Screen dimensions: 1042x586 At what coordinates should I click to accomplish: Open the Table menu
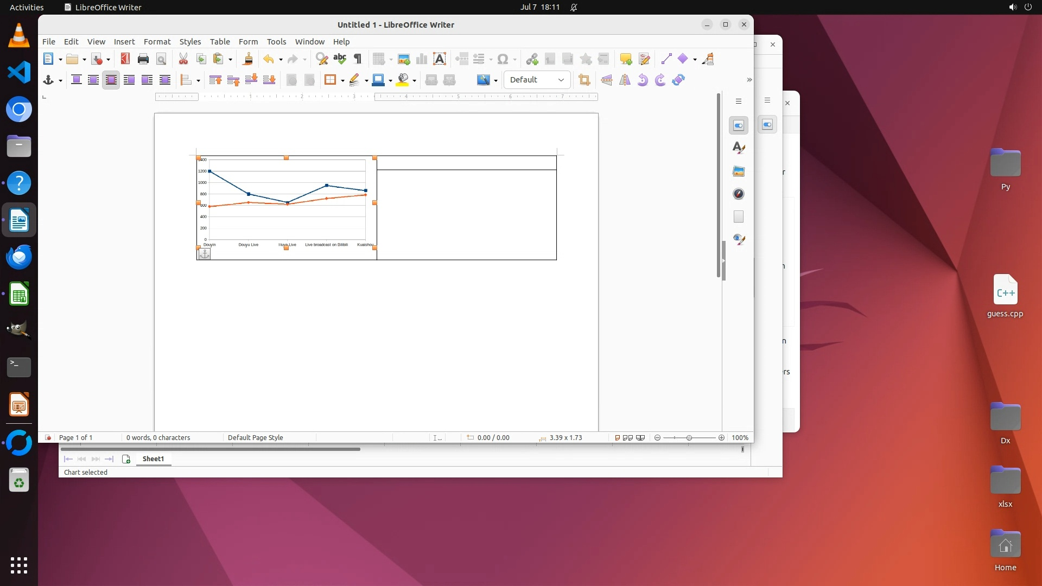[220, 42]
